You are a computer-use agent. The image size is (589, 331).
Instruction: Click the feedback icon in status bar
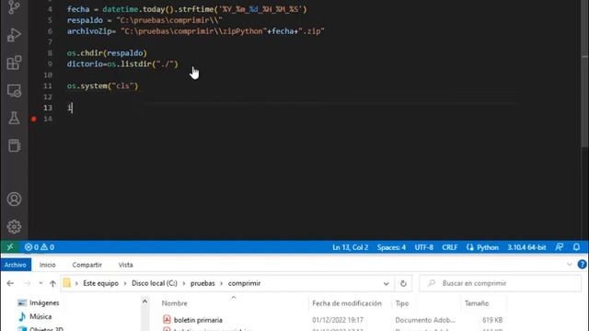point(560,247)
